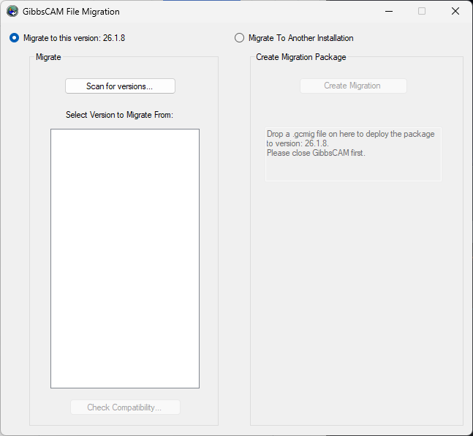Close the GibbsCAM File Migration window
Screen dimensions: 473x436
click(x=455, y=12)
